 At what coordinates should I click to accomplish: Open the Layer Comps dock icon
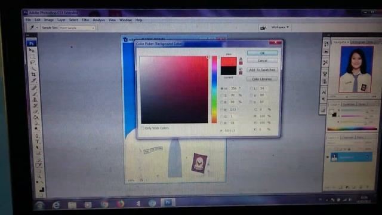click(x=323, y=110)
